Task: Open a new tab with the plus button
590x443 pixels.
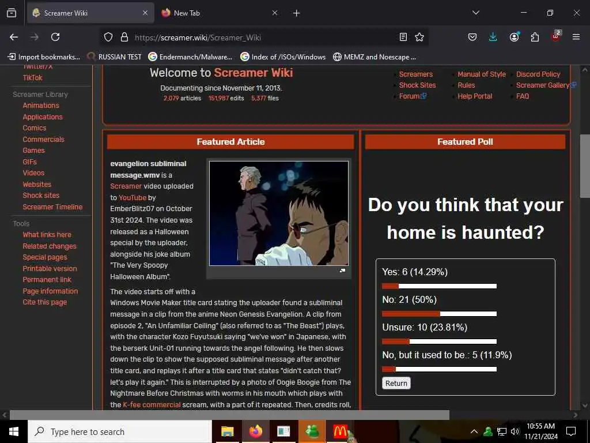Action: pyautogui.click(x=296, y=13)
